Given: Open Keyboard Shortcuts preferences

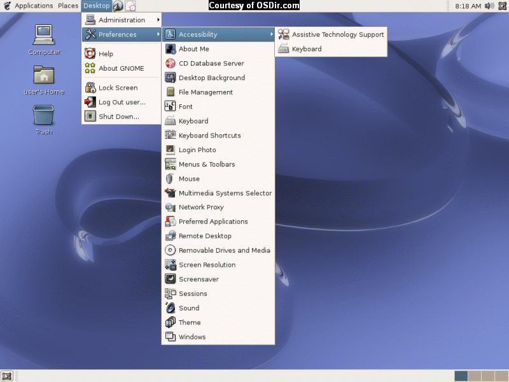Looking at the screenshot, I should 218,136.
